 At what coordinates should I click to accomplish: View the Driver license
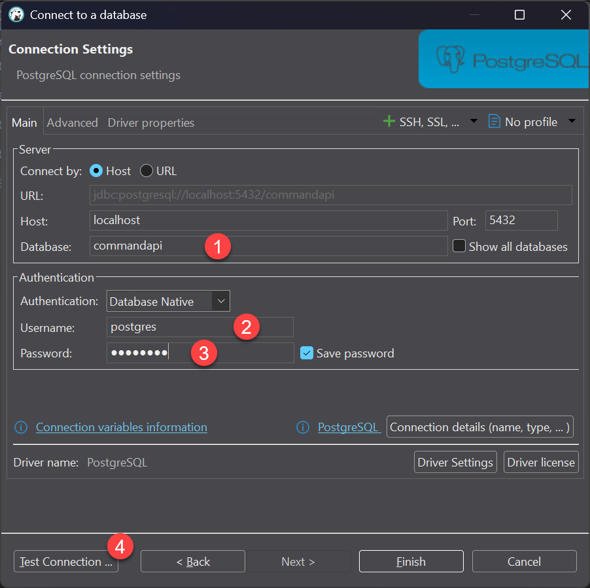[540, 462]
